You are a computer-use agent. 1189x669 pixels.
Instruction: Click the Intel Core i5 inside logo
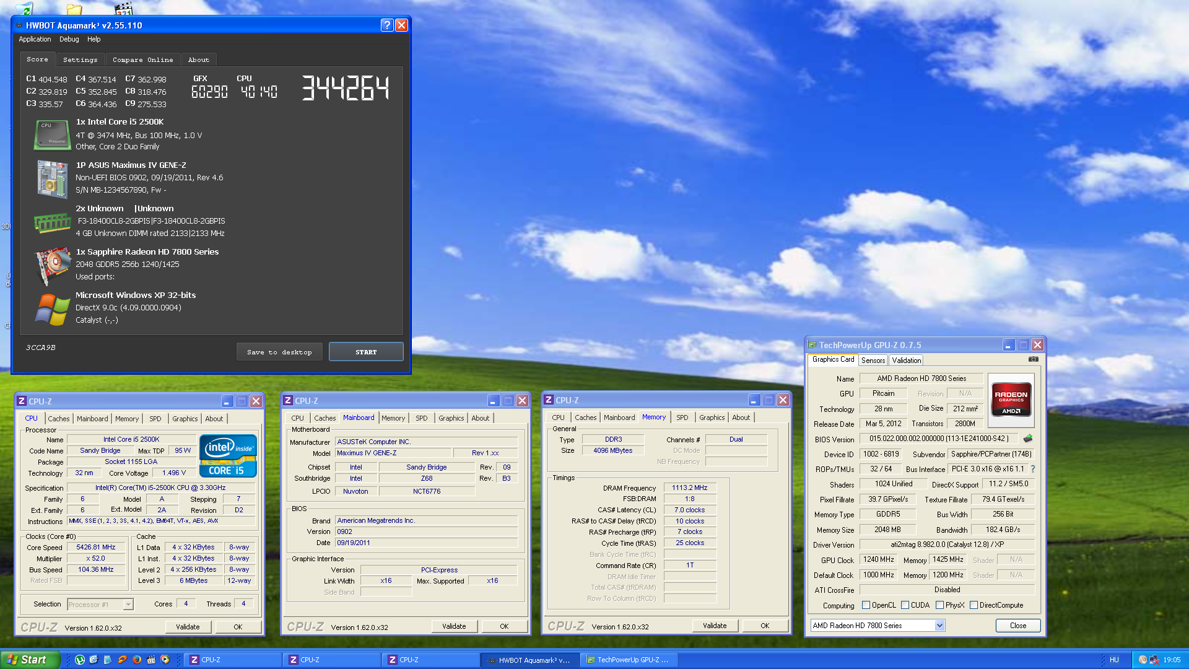tap(228, 456)
